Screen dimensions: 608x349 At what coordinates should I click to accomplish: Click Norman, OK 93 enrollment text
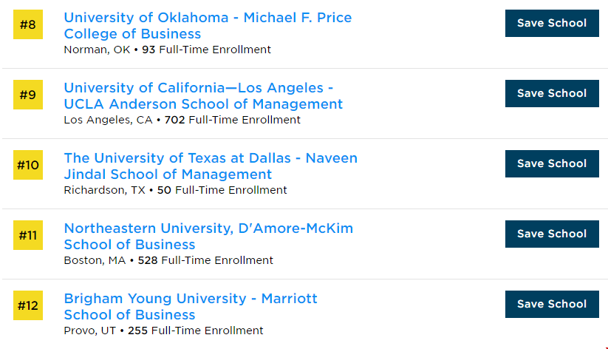tap(168, 50)
